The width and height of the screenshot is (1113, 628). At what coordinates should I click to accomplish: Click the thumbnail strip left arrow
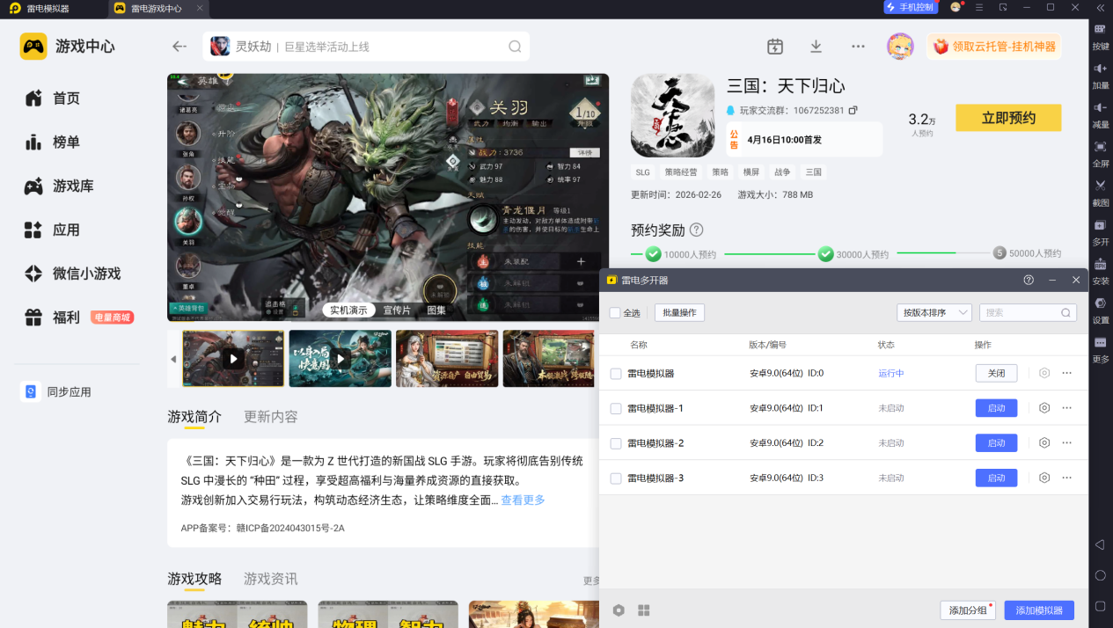tap(173, 359)
